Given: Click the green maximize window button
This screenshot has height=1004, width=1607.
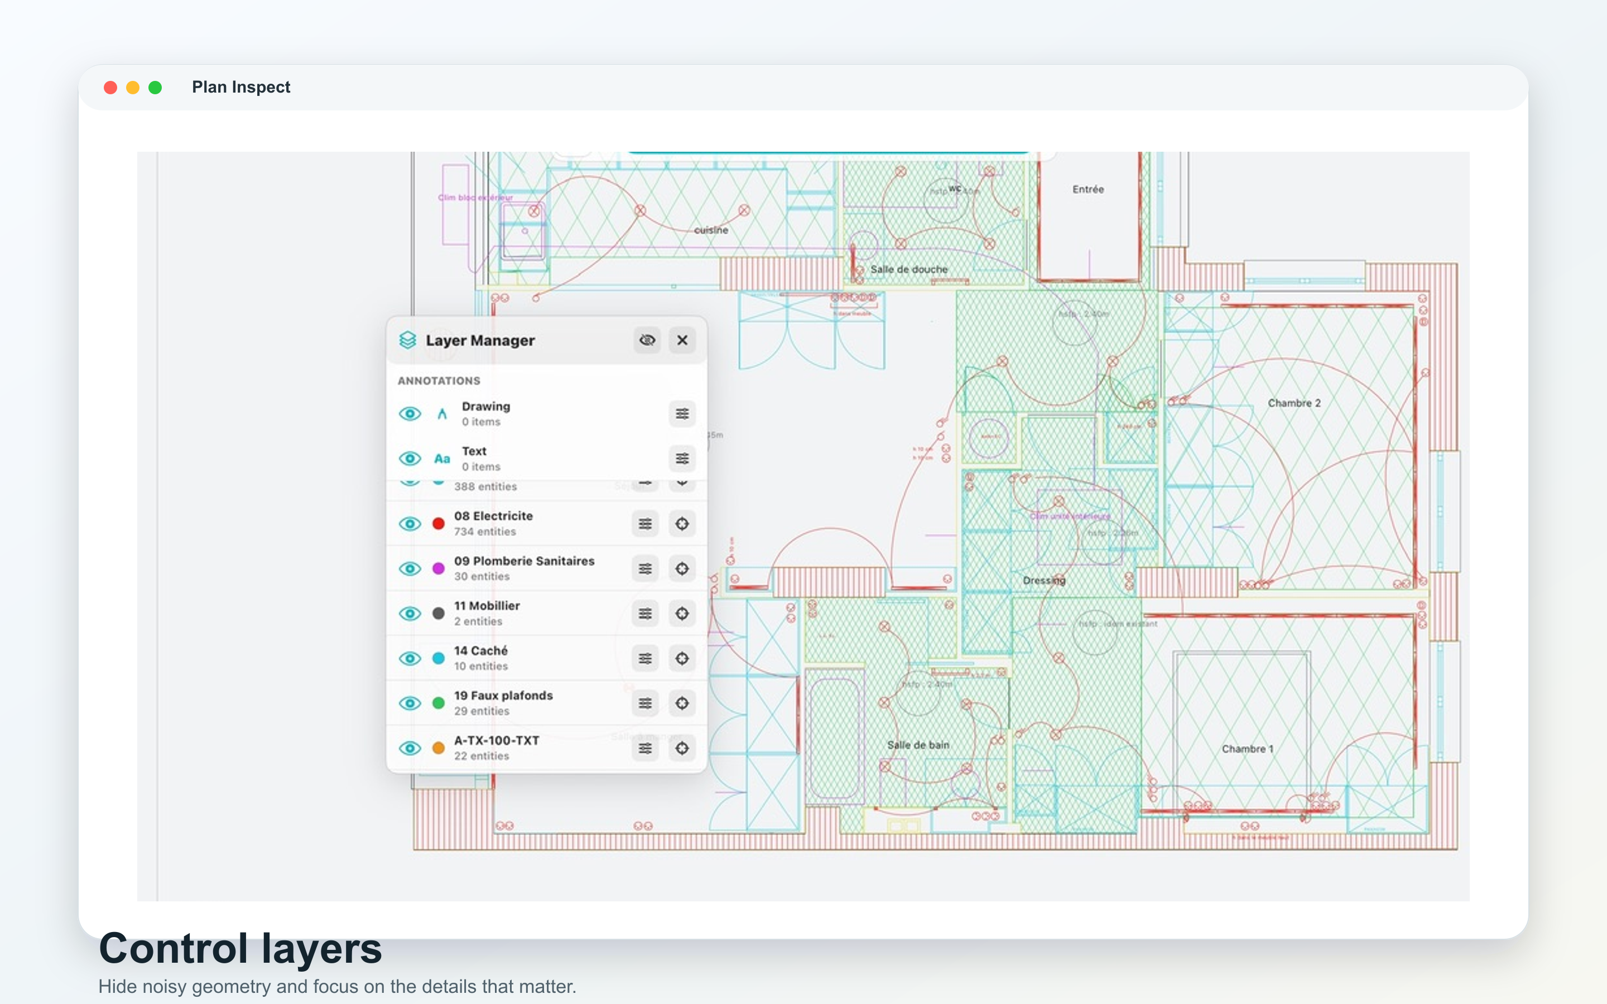Looking at the screenshot, I should 155,88.
